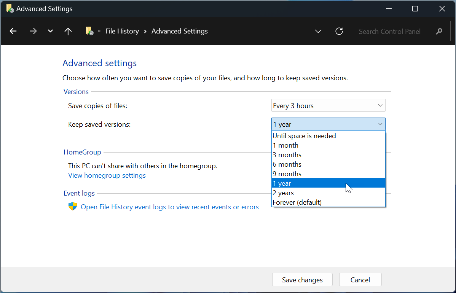Click the Advanced Settings icon in the title bar
Viewport: 456px width, 293px height.
[10, 8]
